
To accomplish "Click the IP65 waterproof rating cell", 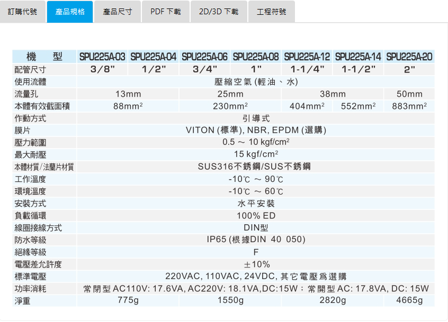I will 256,240.
